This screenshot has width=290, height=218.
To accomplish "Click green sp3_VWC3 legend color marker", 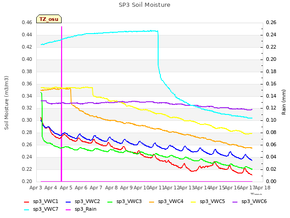I will coord(110,202).
